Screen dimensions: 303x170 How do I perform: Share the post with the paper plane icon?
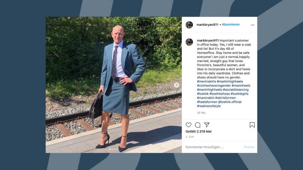pyautogui.click(x=207, y=125)
